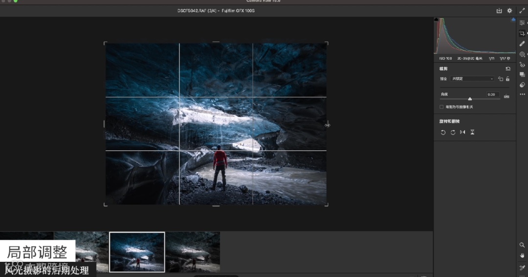
Task: Select the fourth filmstrip thumbnail
Action: (193, 252)
